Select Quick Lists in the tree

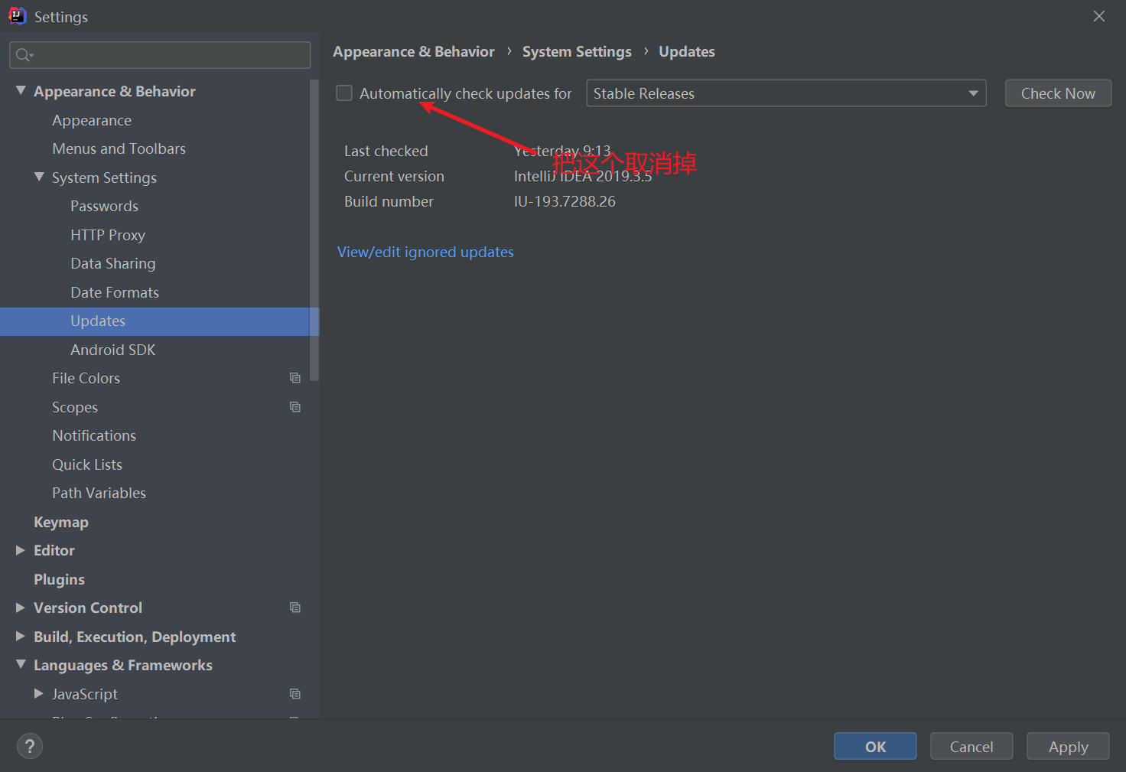87,464
